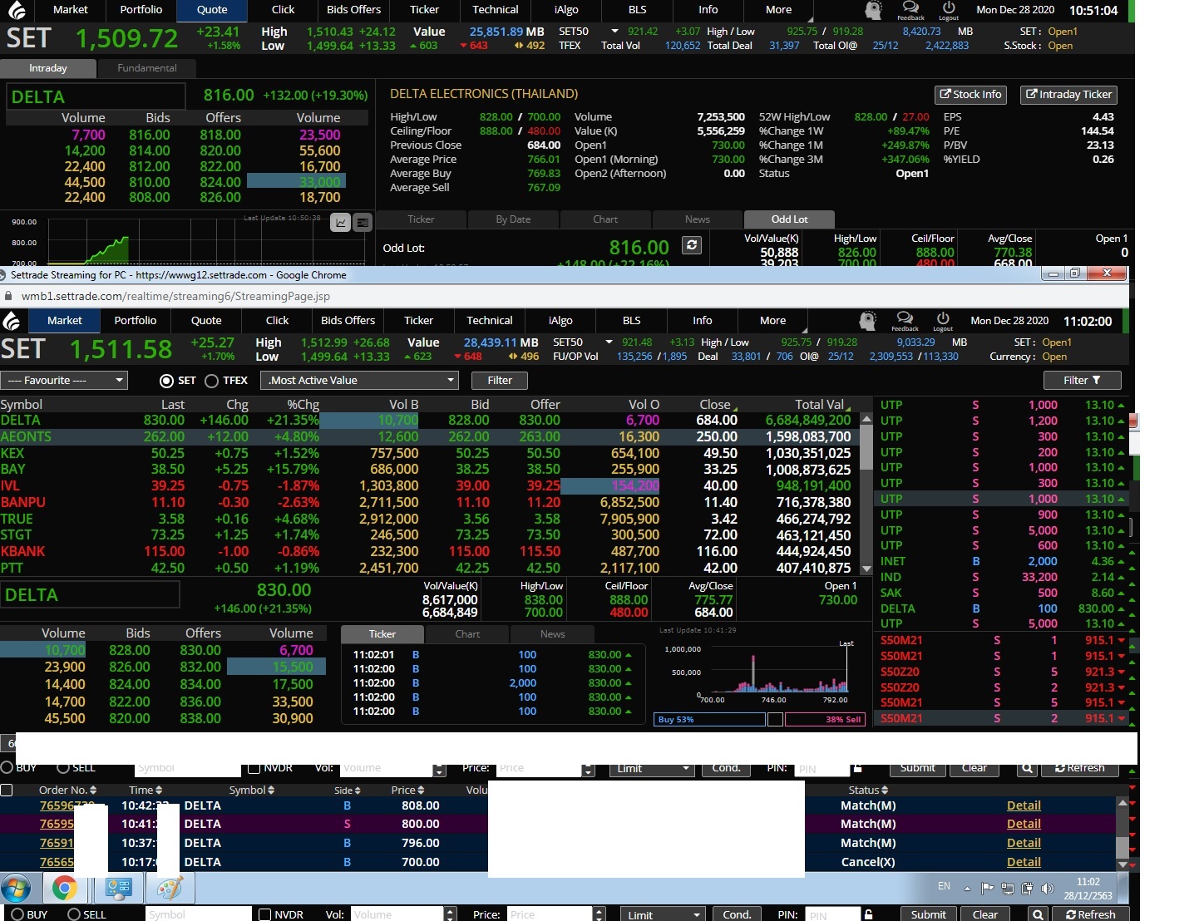
Task: Open the Chart tab beside Ticker in the front window
Action: tap(467, 634)
